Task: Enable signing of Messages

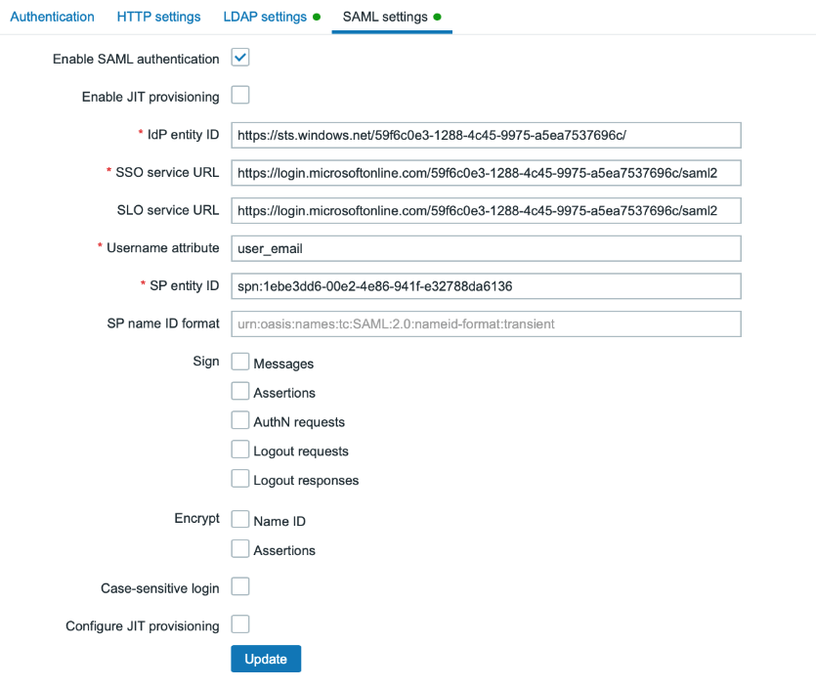Action: [x=240, y=362]
